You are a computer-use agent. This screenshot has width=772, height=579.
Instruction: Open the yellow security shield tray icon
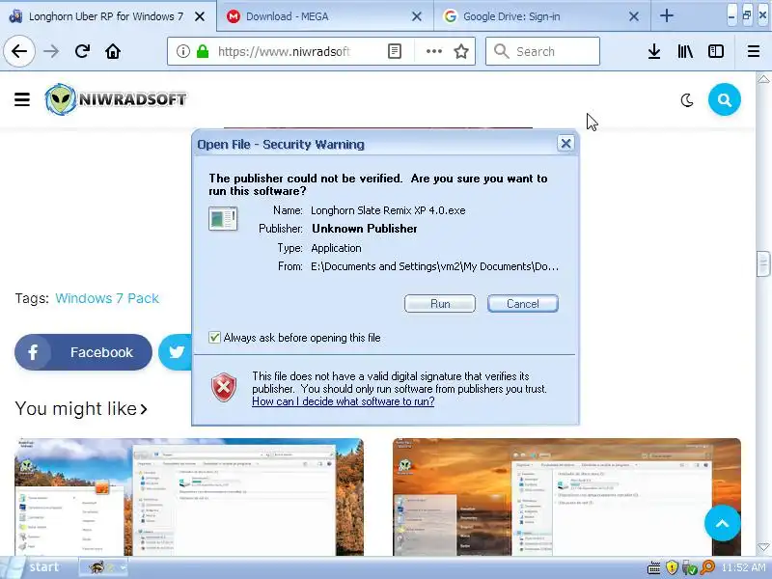(672, 568)
